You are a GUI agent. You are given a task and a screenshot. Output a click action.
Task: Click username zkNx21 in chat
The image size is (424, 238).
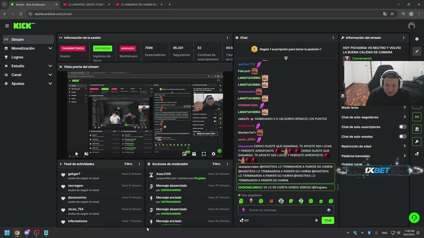click(243, 119)
